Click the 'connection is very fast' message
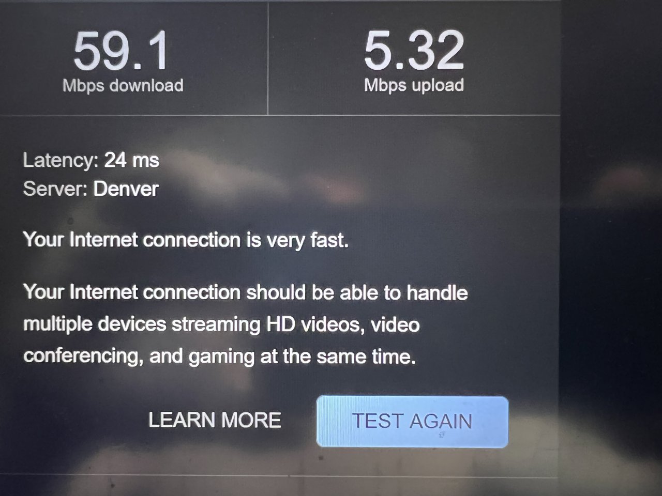The height and width of the screenshot is (496, 662). [x=186, y=240]
